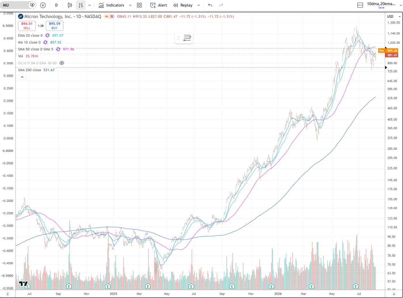Expand the chart style chevron menu

(x=90, y=5)
